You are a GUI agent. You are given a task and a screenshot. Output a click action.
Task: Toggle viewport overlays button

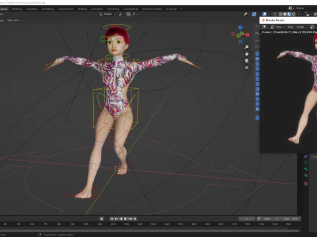coord(264,14)
